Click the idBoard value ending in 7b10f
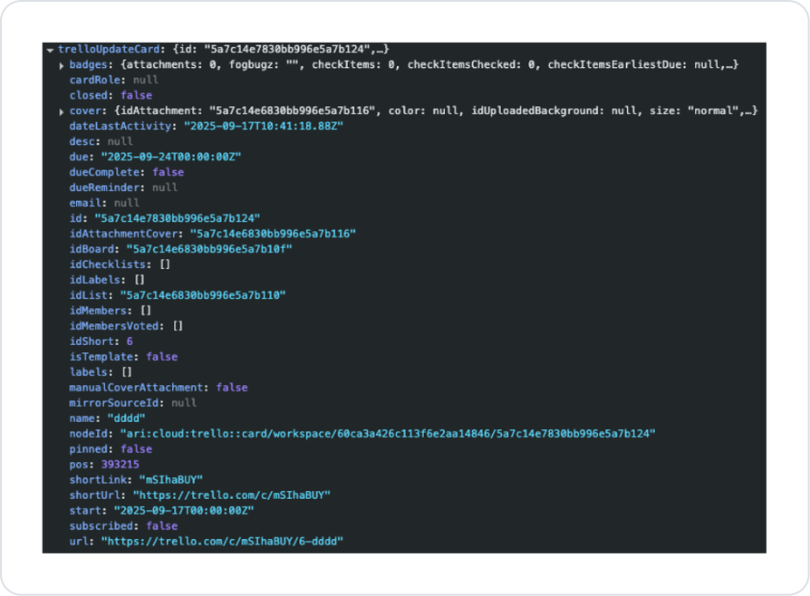This screenshot has width=810, height=596. [x=209, y=249]
